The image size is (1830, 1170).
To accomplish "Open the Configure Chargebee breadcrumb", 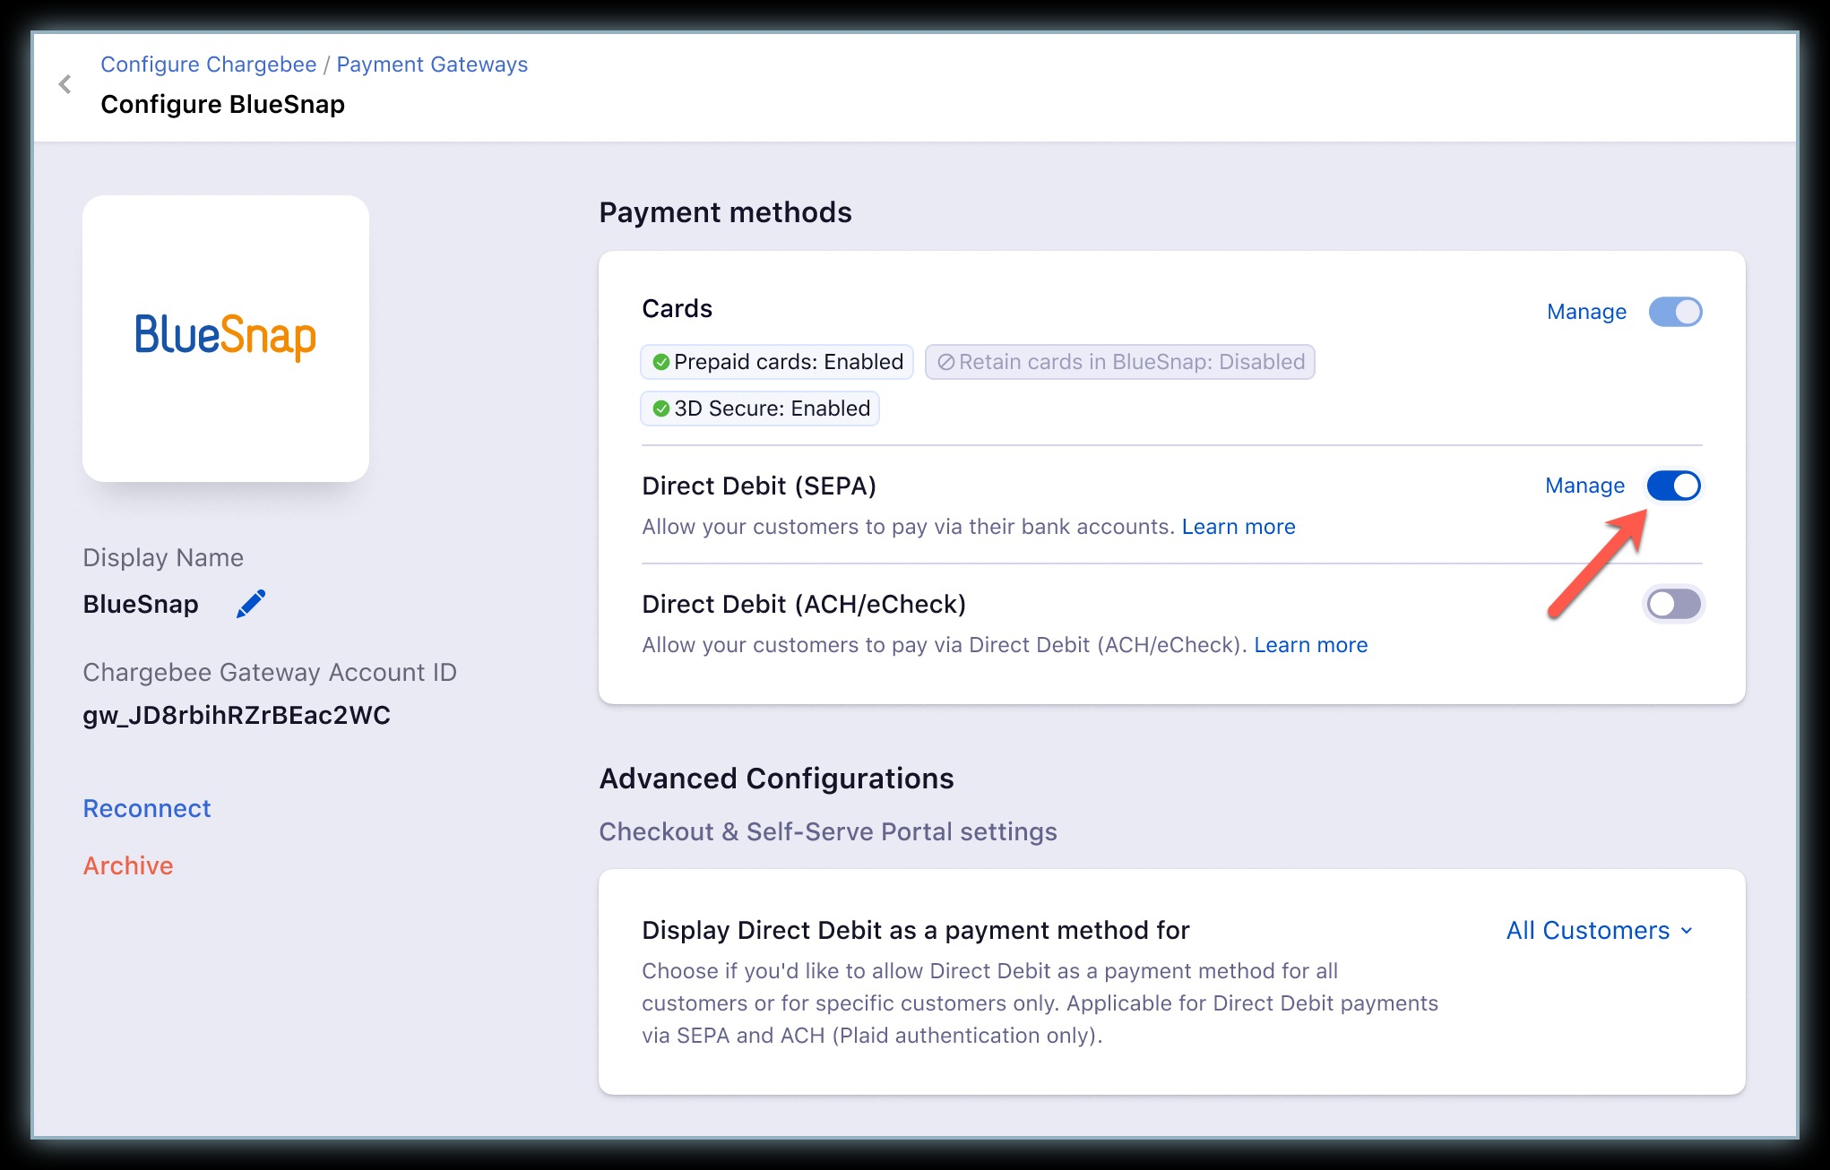I will [208, 65].
